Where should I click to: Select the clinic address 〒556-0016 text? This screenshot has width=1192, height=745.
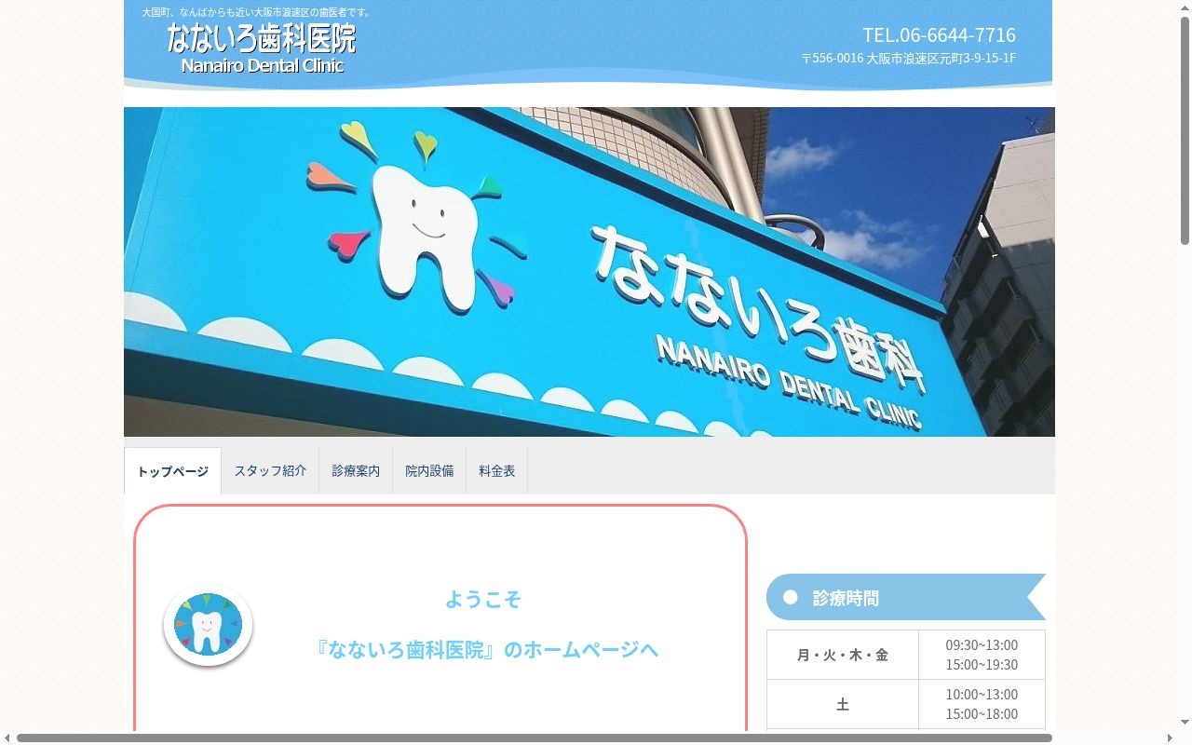tap(908, 58)
